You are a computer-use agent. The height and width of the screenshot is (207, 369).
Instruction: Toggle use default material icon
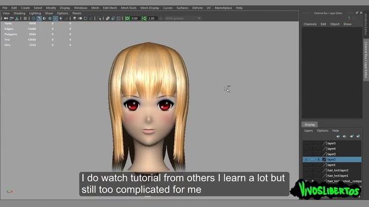(45, 18)
